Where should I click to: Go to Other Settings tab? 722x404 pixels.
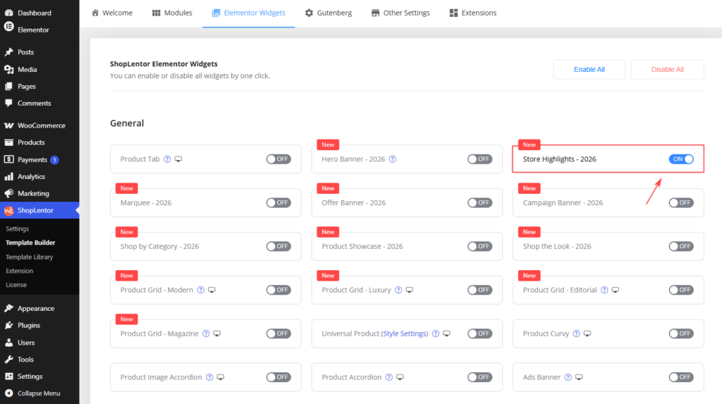click(400, 13)
